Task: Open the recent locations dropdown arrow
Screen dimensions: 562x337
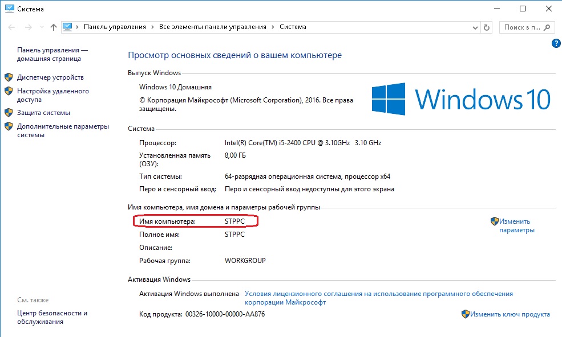Action: click(x=42, y=27)
